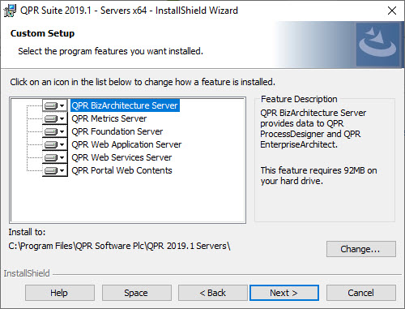405x309 pixels.
Task: Open install options for QPR Portal Web Contents
Action: tap(55, 170)
